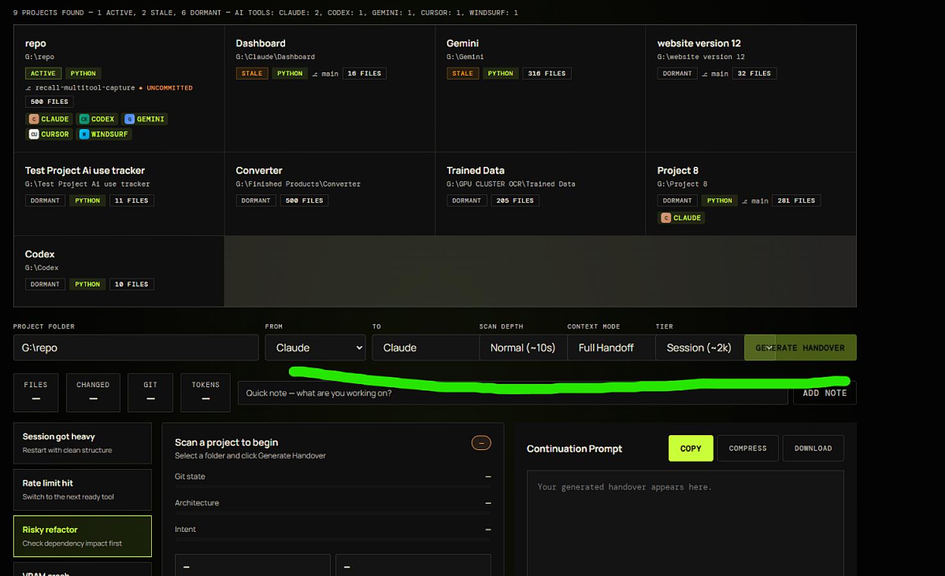Open the Tier dropdown
Viewport: 945px width, 576px height.
click(700, 348)
